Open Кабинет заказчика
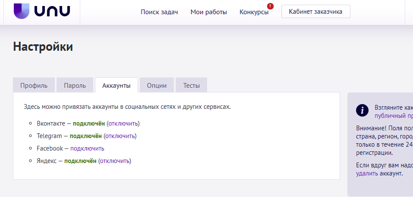This screenshot has height=197, width=413. coord(316,12)
